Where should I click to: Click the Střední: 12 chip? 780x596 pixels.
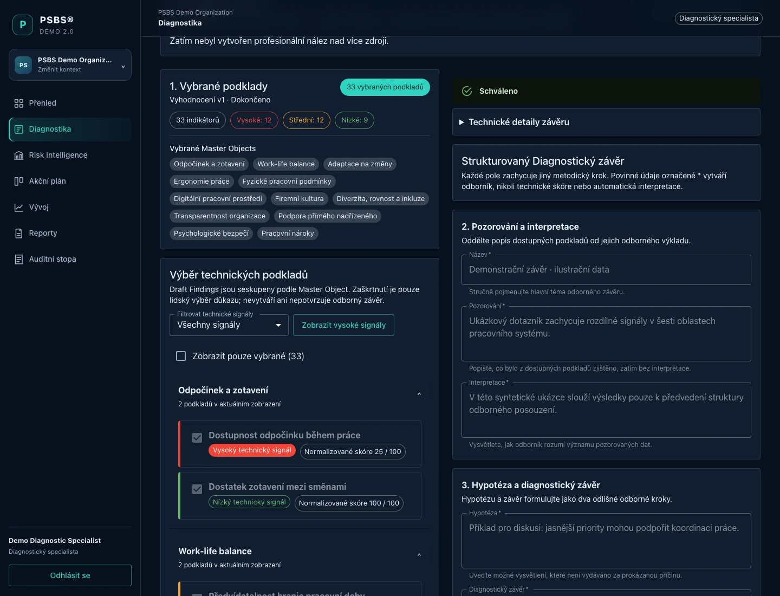307,120
